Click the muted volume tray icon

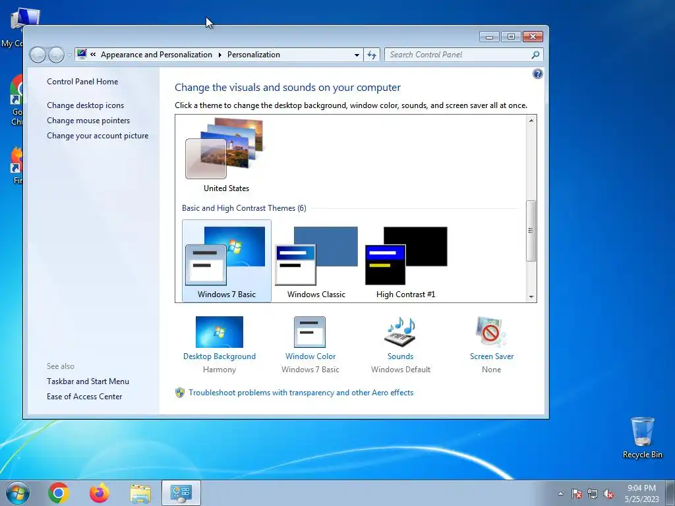coord(608,493)
